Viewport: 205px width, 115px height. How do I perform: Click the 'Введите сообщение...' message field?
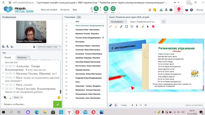click(27, 104)
